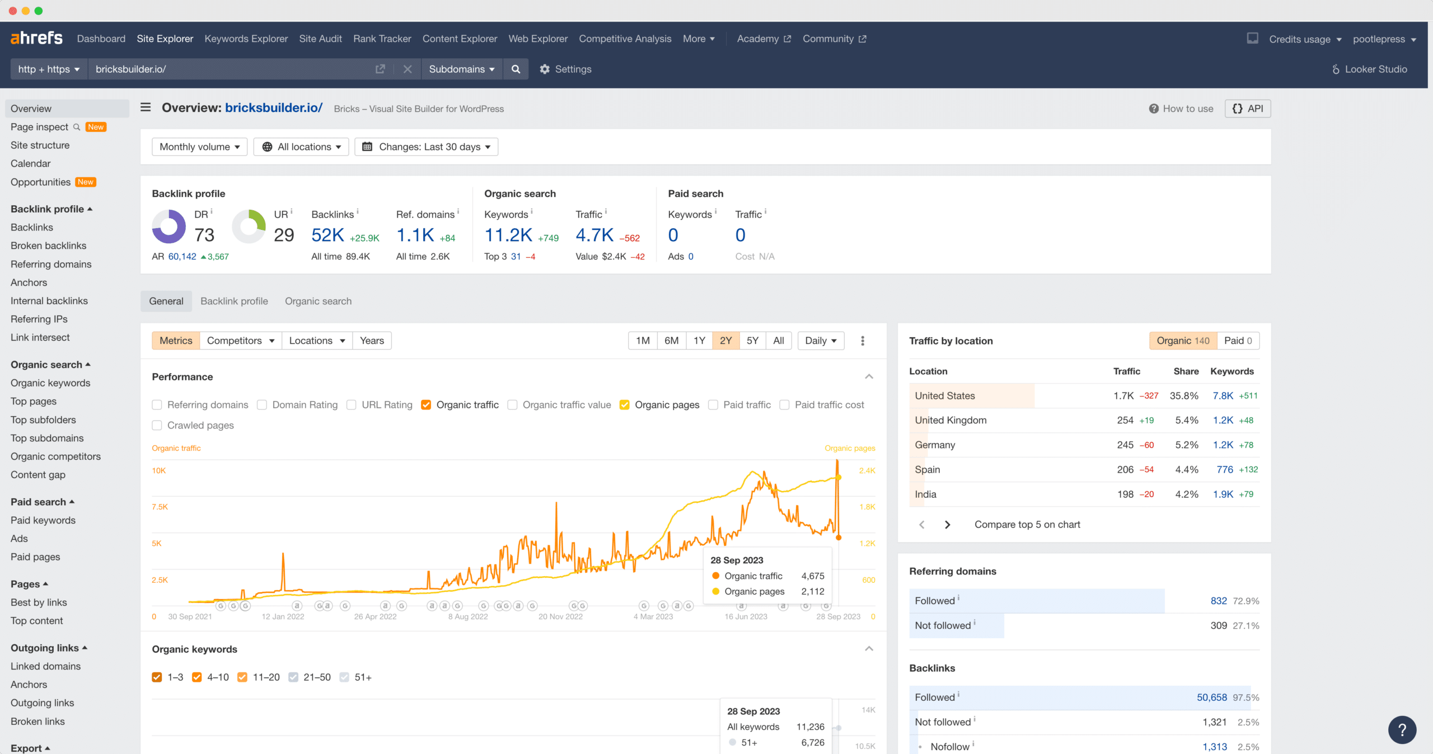Click Google update marker near 30 Sep 2021
The height and width of the screenshot is (754, 1433).
point(221,606)
